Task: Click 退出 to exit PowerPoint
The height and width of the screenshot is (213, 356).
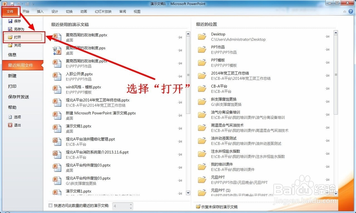Action: click(15, 125)
